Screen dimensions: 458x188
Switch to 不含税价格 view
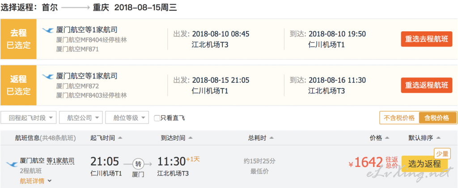[x=399, y=118]
